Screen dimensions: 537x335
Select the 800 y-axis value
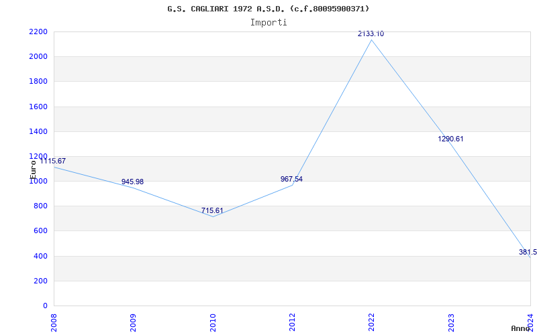(41, 206)
